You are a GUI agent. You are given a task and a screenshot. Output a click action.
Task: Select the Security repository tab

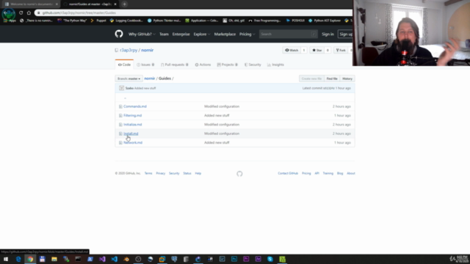[x=253, y=65]
